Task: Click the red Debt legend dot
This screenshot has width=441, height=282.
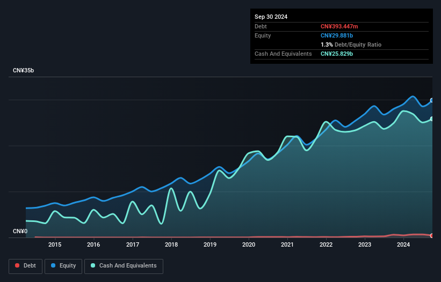Action: 17,265
